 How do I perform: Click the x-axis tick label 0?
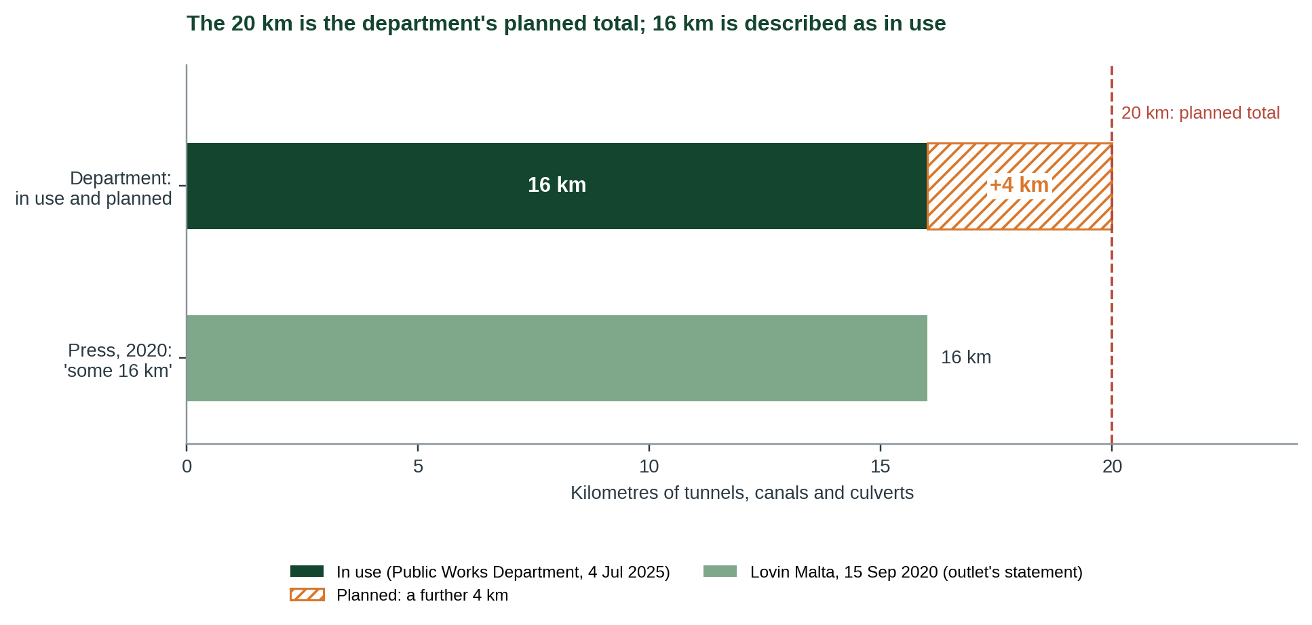pyautogui.click(x=187, y=466)
